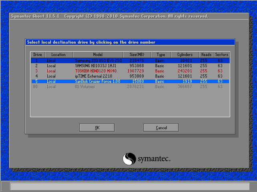Click size value 238475
The image size is (257, 192).
(x=137, y=60)
